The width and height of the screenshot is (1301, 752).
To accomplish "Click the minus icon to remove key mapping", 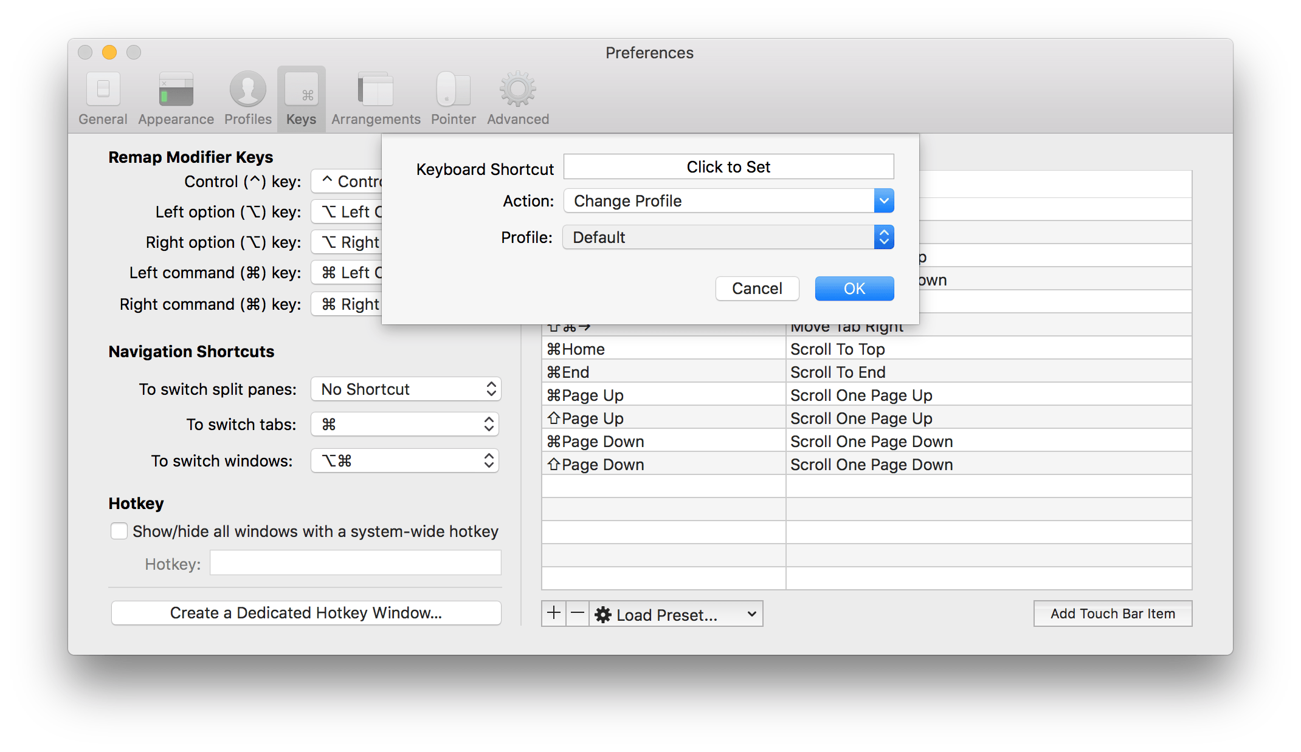I will (x=578, y=614).
